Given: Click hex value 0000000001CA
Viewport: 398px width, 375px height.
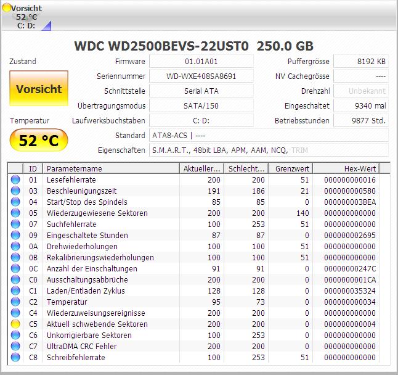Looking at the screenshot, I should (x=350, y=280).
